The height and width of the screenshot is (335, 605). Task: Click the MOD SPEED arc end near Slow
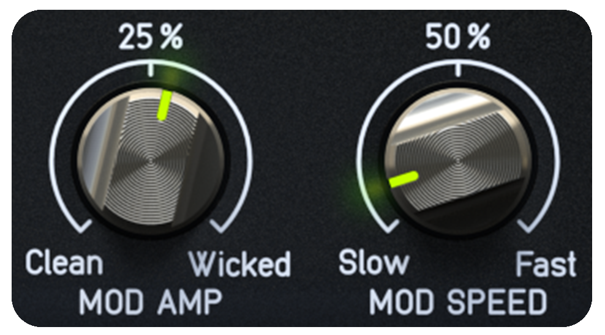[x=388, y=226]
